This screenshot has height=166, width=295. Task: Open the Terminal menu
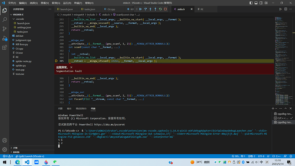pos(78,3)
